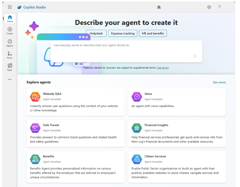
Task: Open Tools in the sidebar
Action: (10, 67)
